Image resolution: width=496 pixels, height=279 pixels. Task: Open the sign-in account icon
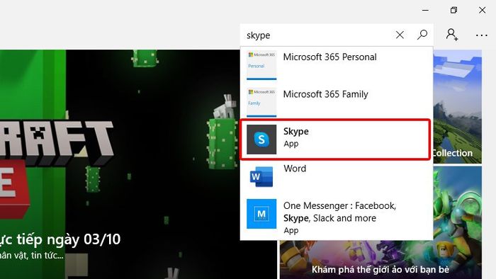click(452, 35)
